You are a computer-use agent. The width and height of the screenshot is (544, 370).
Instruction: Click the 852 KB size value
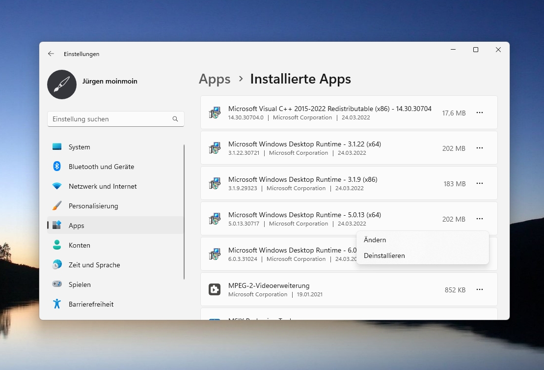[x=455, y=290]
